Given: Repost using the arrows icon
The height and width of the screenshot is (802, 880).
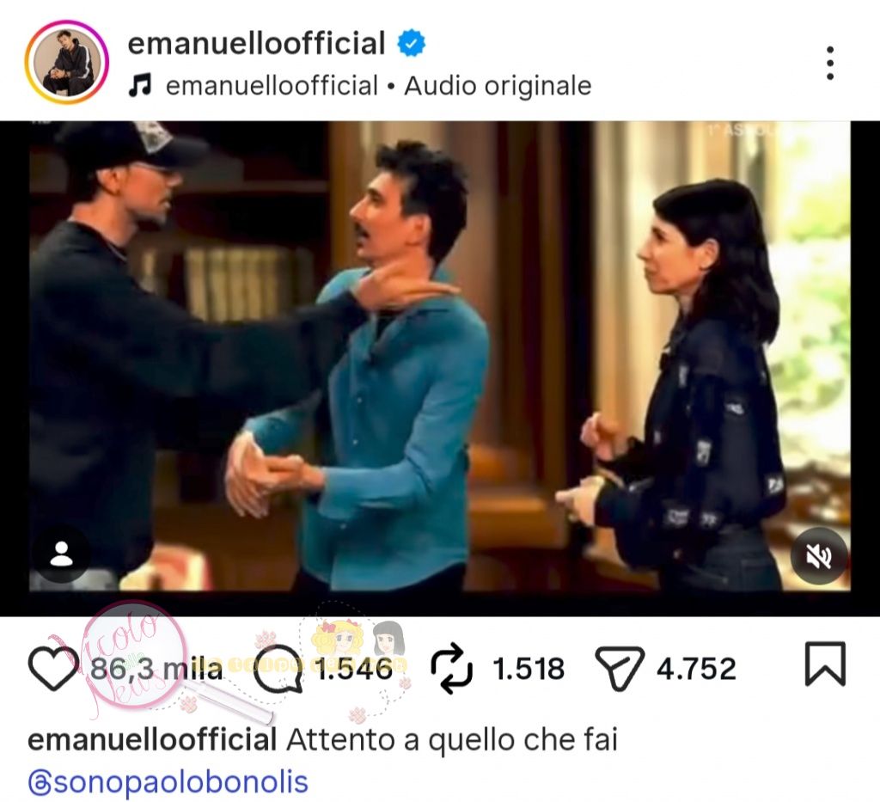Looking at the screenshot, I should 451,669.
